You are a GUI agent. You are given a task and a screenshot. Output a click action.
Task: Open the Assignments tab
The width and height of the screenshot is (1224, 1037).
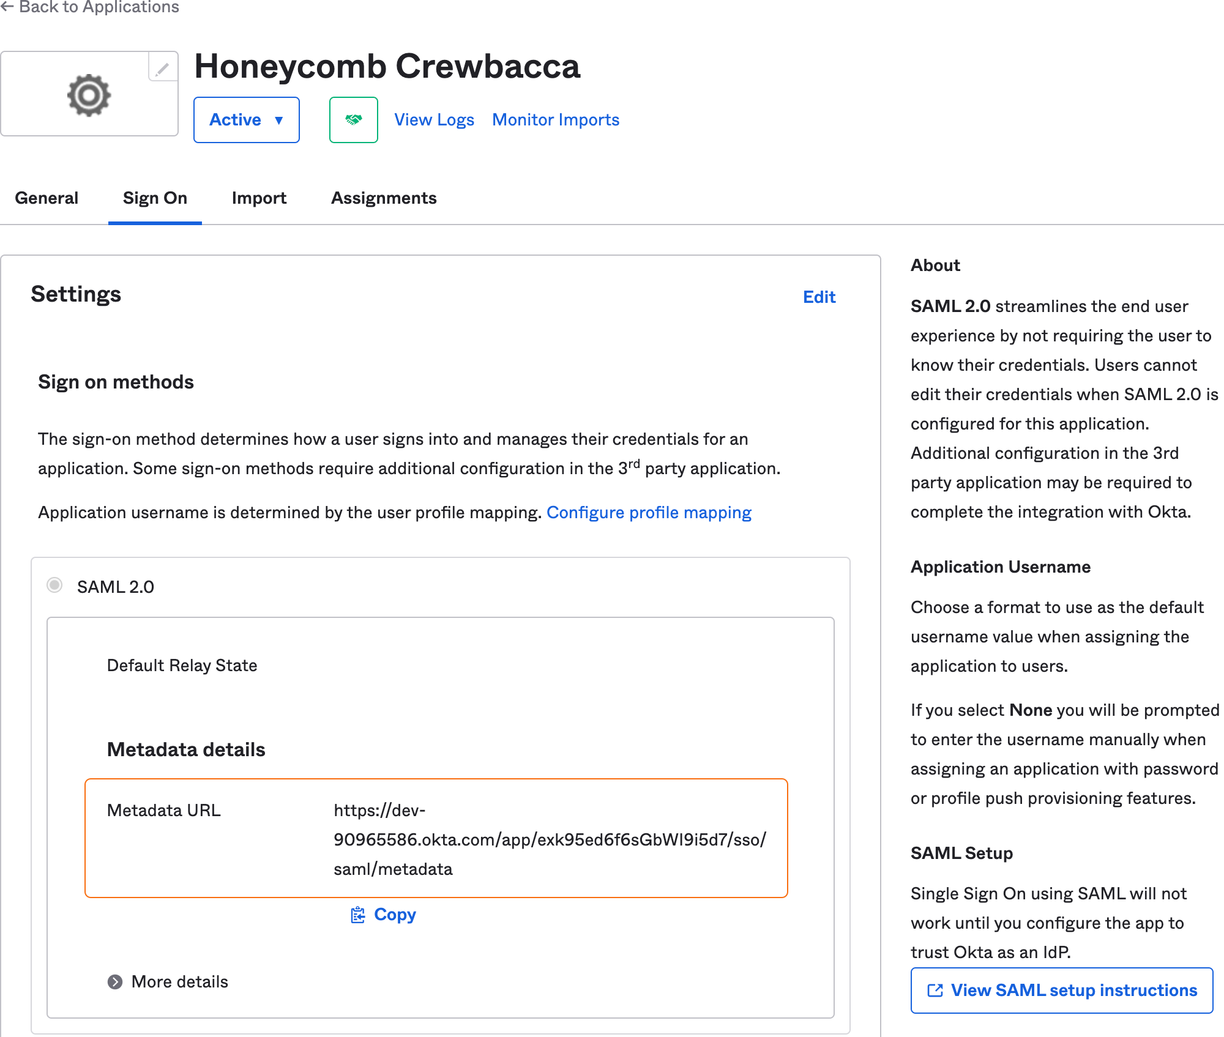pyautogui.click(x=384, y=198)
